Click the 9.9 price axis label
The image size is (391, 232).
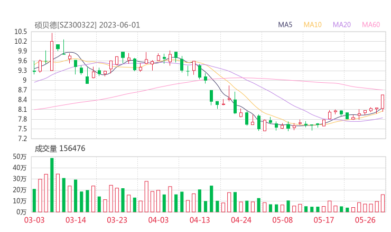click(22, 51)
